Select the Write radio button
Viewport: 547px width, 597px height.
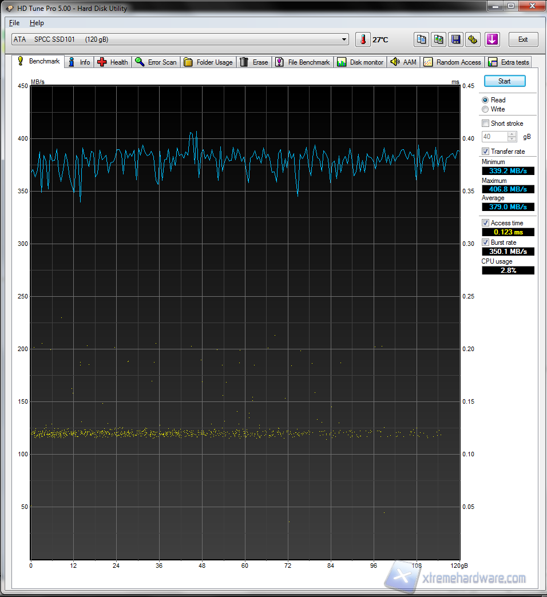coord(485,109)
